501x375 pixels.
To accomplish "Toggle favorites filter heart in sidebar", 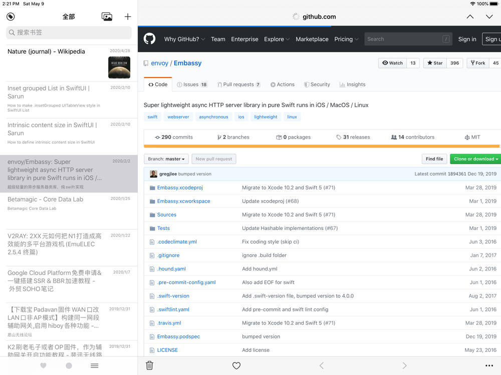I will 44,365.
